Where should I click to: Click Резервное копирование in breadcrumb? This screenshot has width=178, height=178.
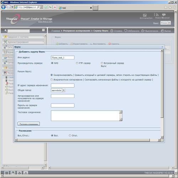coord(77,31)
